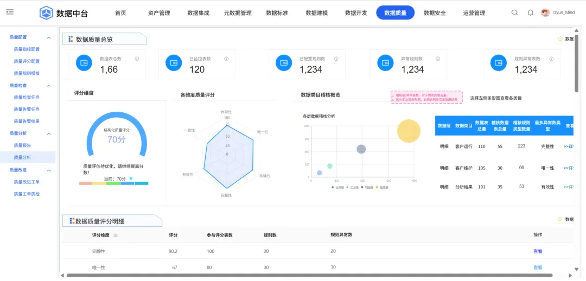
Task: Open search with the magnifier icon
Action: click(x=514, y=12)
